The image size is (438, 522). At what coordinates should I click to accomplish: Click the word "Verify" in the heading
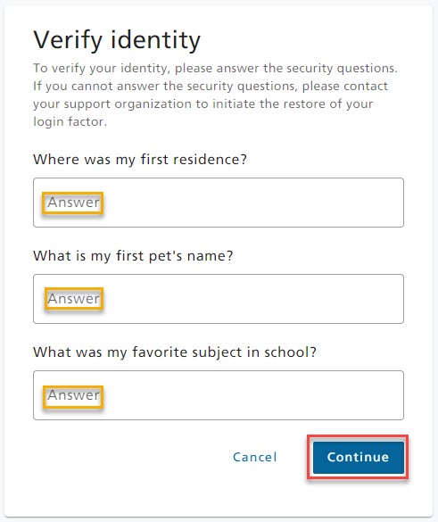pos(68,41)
